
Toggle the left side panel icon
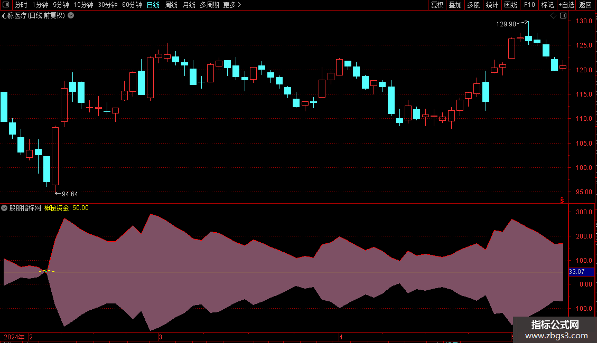[6, 5]
